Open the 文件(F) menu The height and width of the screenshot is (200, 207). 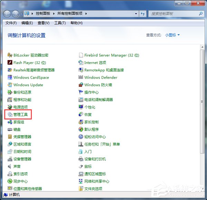coord(11,23)
